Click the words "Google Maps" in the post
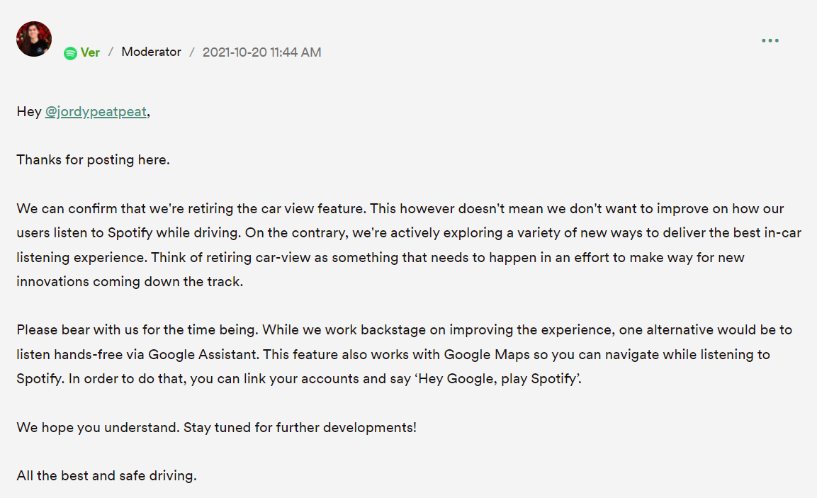Image resolution: width=817 pixels, height=498 pixels. pos(480,354)
